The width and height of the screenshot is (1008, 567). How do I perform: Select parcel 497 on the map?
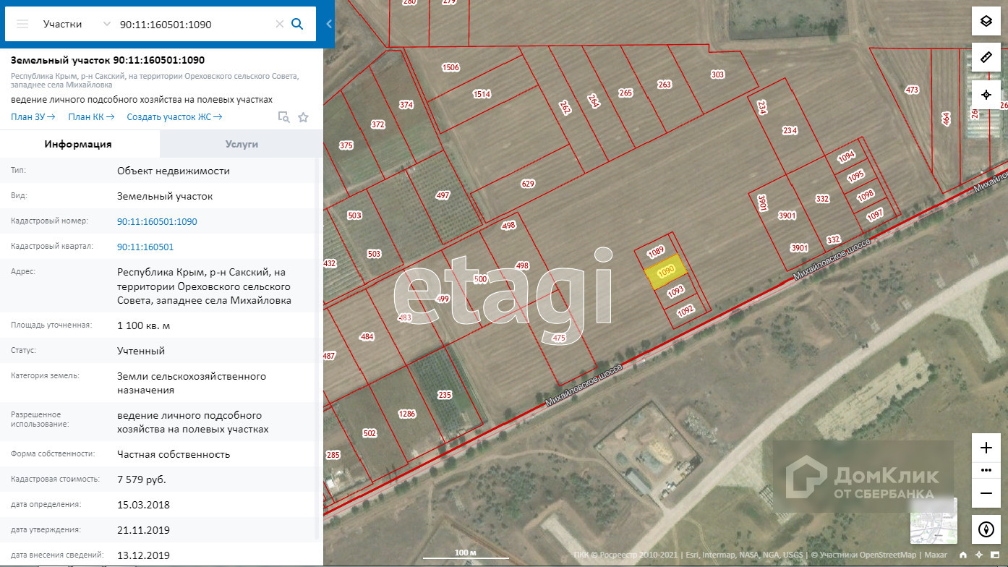443,196
